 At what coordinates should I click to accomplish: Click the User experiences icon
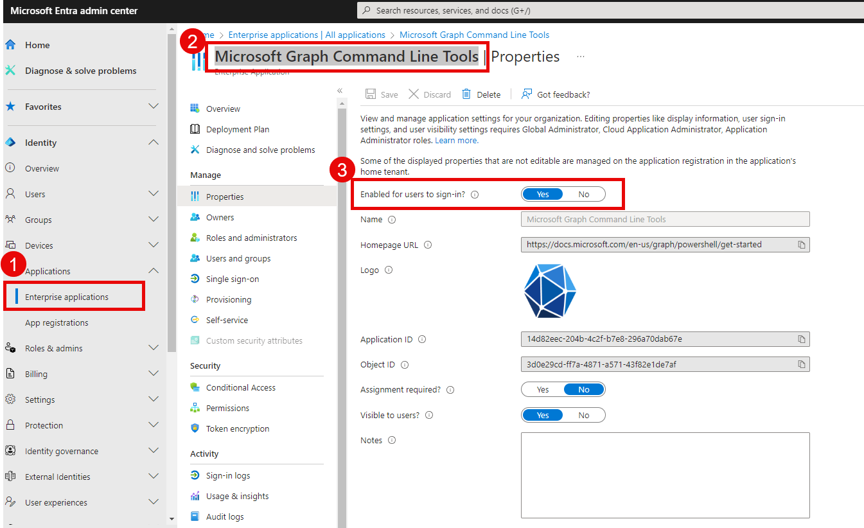[x=10, y=502]
